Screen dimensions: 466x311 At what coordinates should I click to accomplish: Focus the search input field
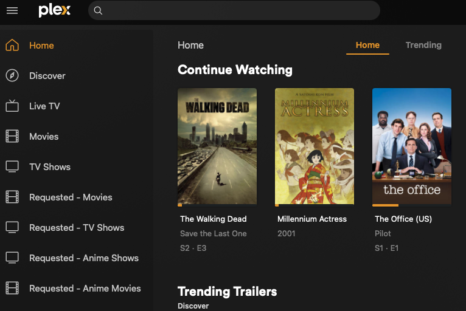click(x=234, y=10)
